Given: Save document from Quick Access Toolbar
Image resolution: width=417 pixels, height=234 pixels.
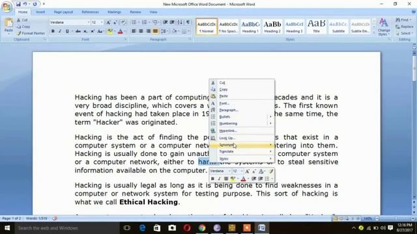Looking at the screenshot, I should [18, 4].
